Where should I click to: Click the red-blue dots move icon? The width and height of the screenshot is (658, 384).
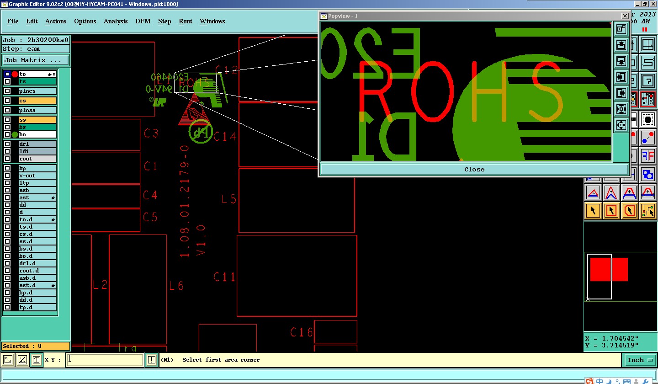648,137
